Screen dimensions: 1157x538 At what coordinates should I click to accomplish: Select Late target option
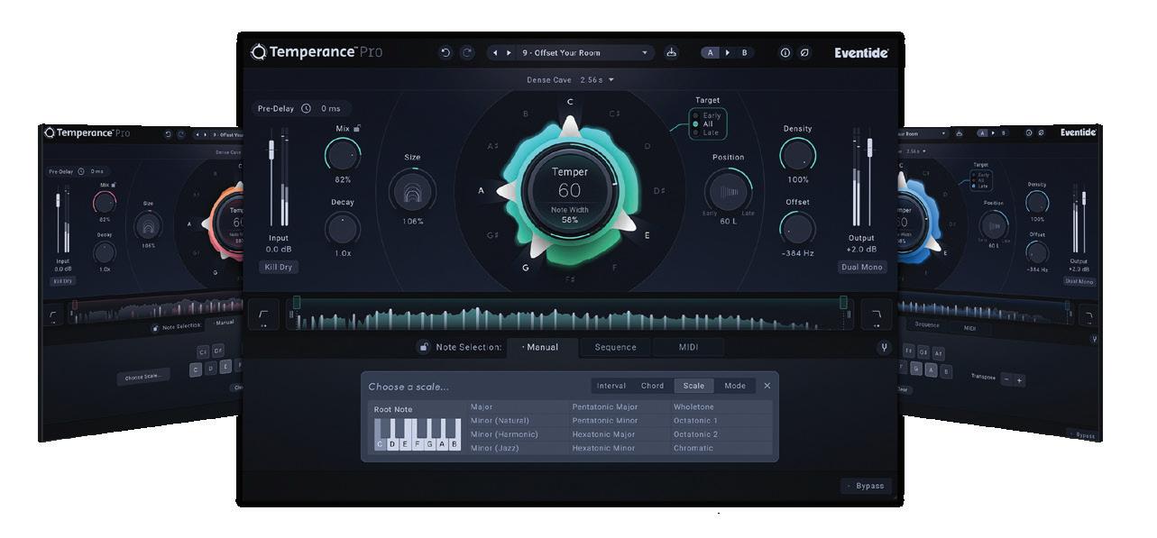[x=706, y=133]
